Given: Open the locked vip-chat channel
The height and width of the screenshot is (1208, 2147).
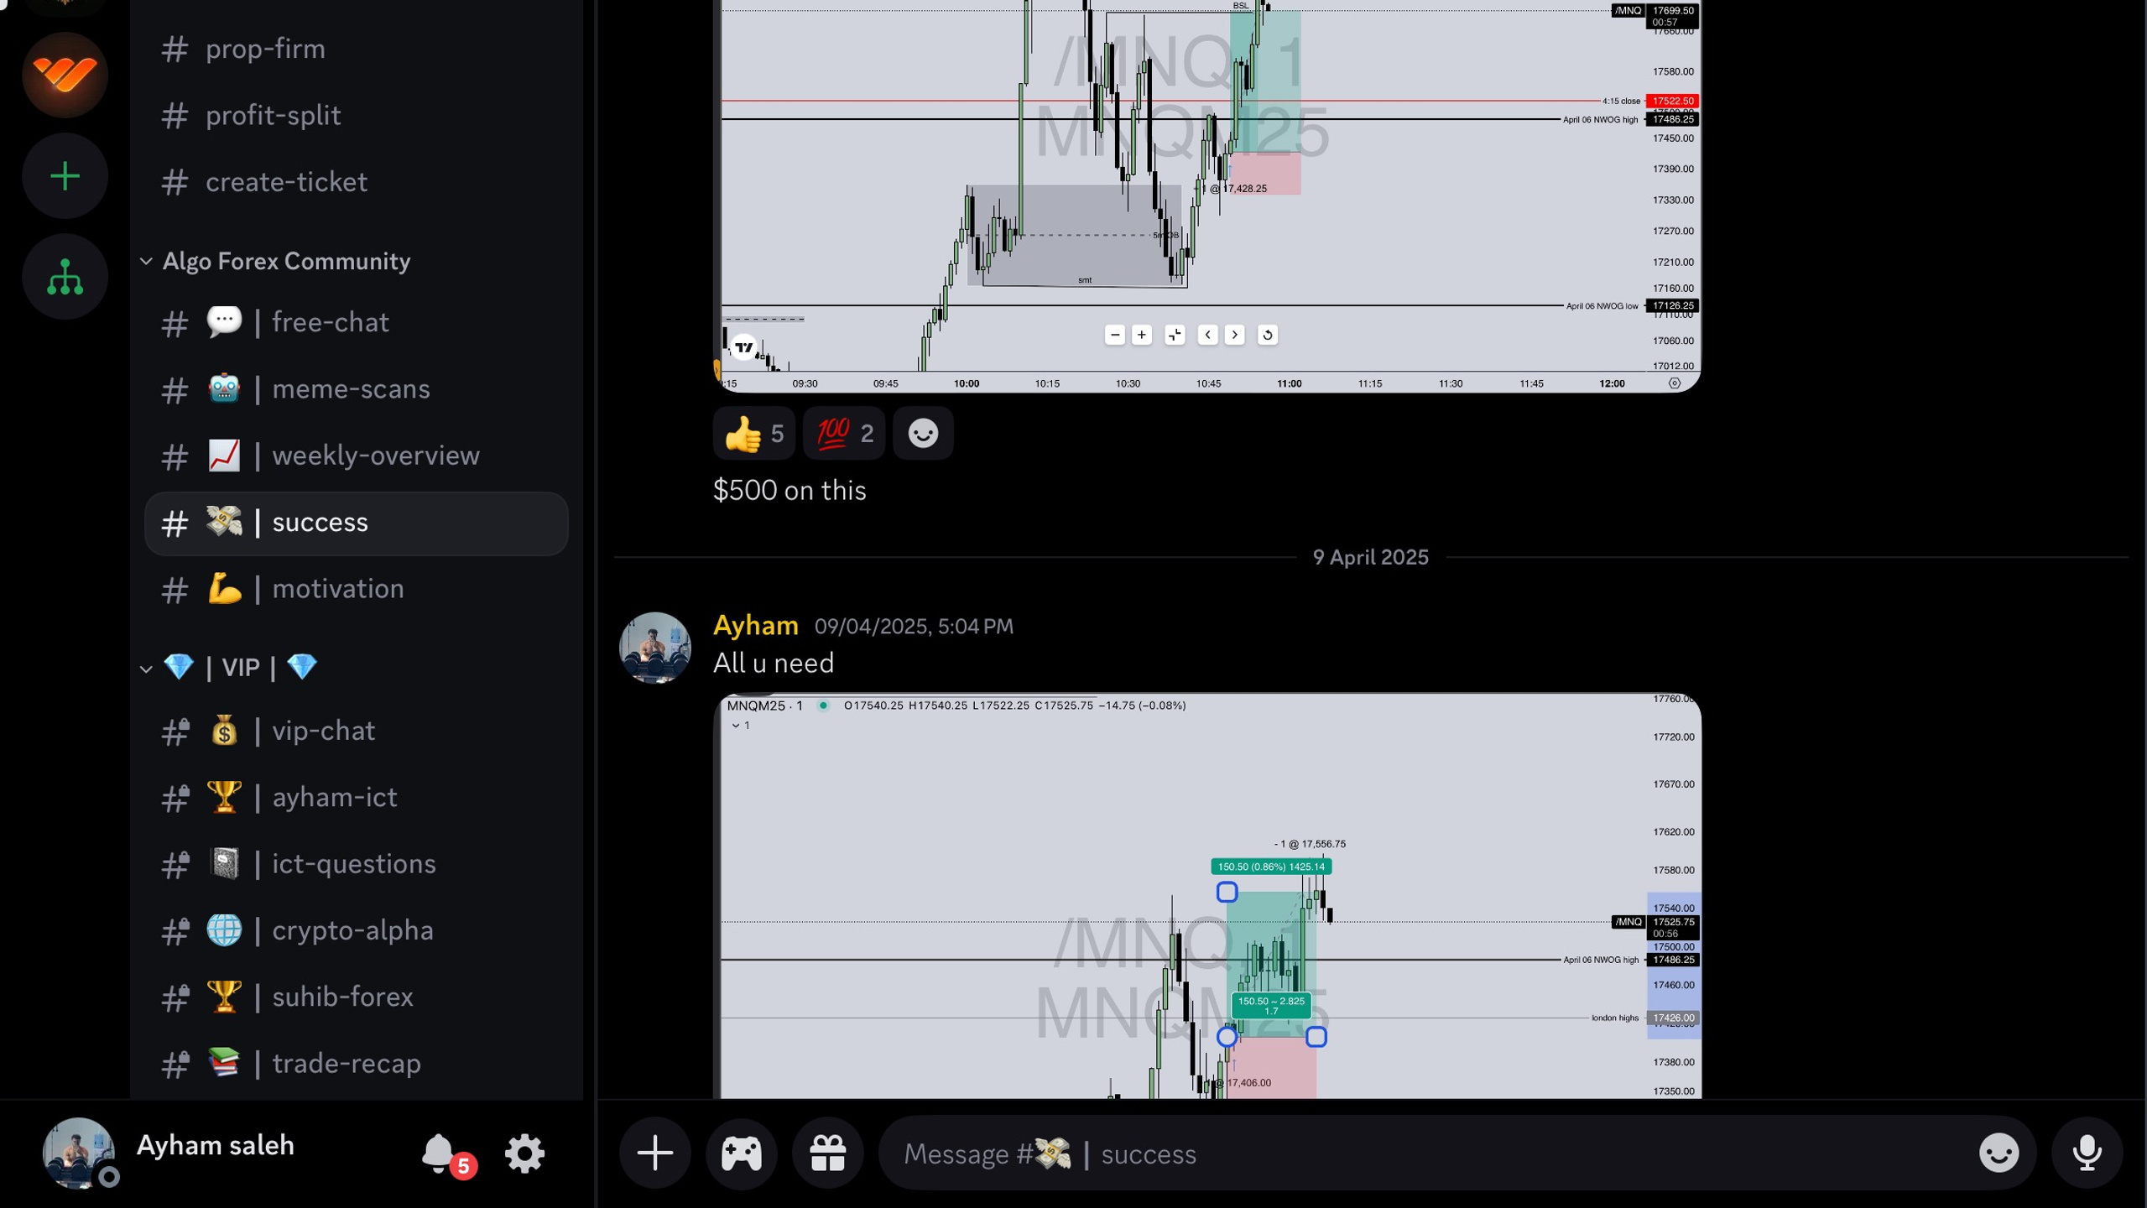Looking at the screenshot, I should click(357, 731).
